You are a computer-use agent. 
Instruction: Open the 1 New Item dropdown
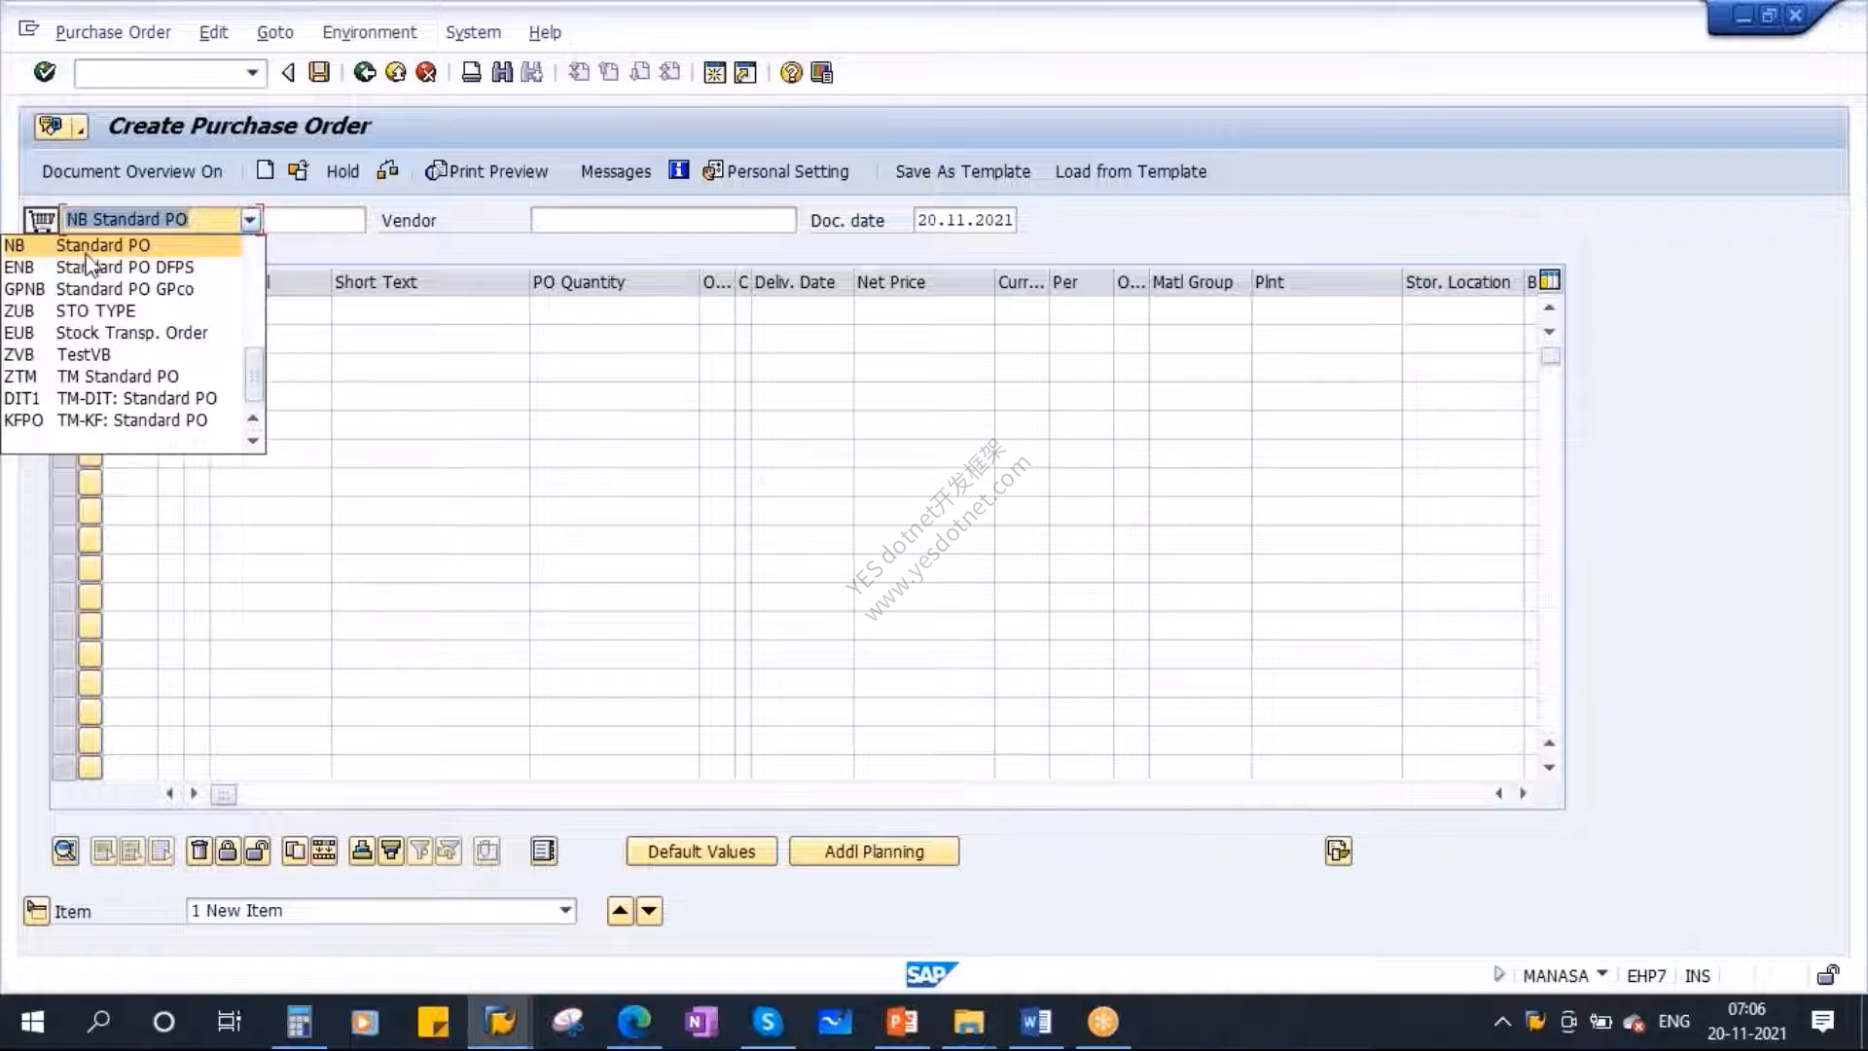(565, 911)
